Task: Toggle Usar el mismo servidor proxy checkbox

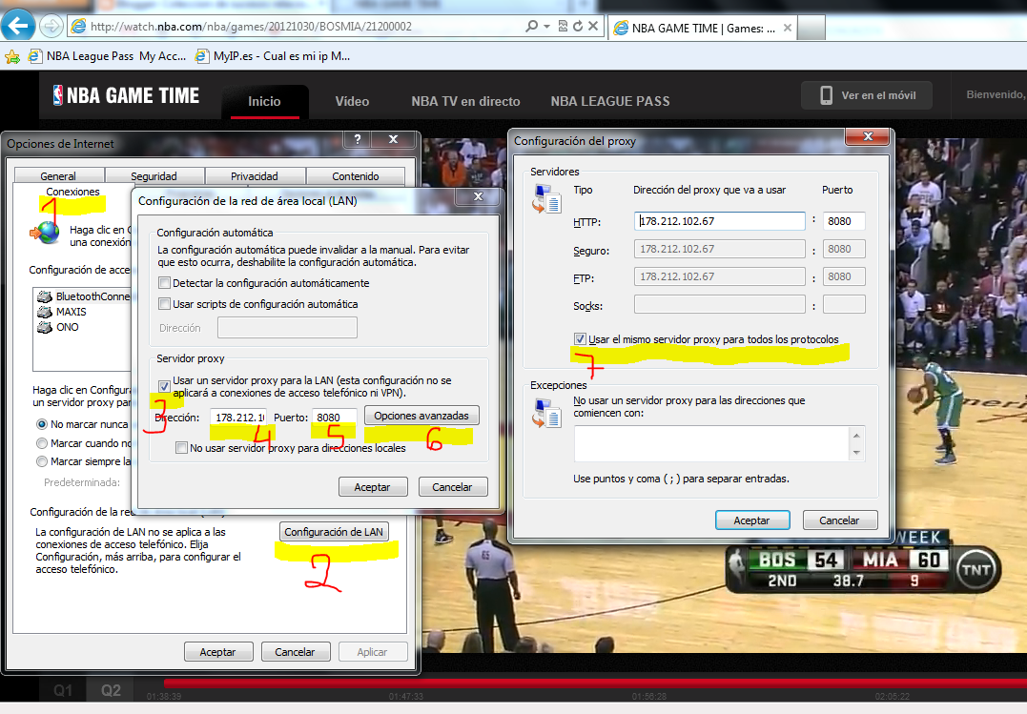Action: click(x=580, y=339)
